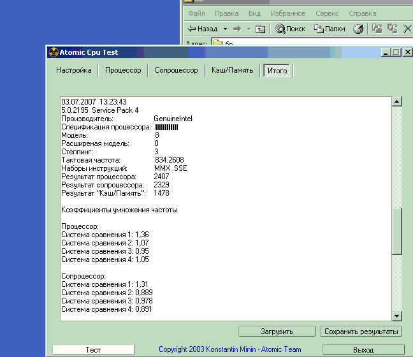Maximize the Atomic Cpu Test window

[x=396, y=52]
